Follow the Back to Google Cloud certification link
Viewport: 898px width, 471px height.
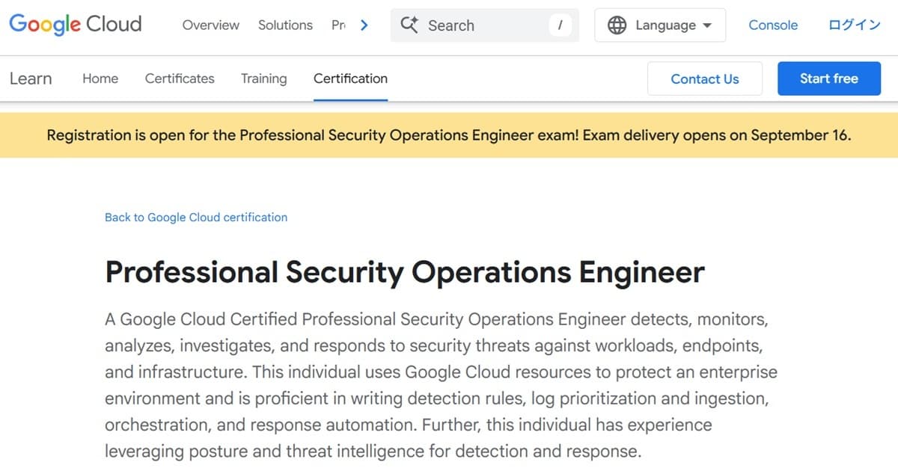click(x=195, y=217)
